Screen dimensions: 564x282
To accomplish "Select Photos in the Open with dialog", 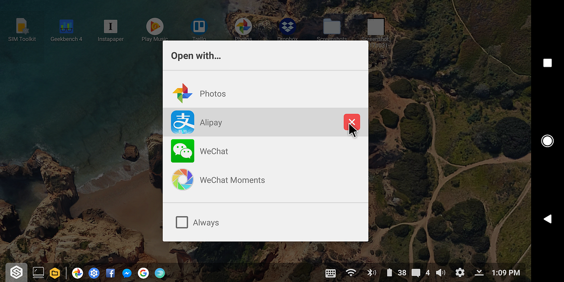I will (x=212, y=94).
